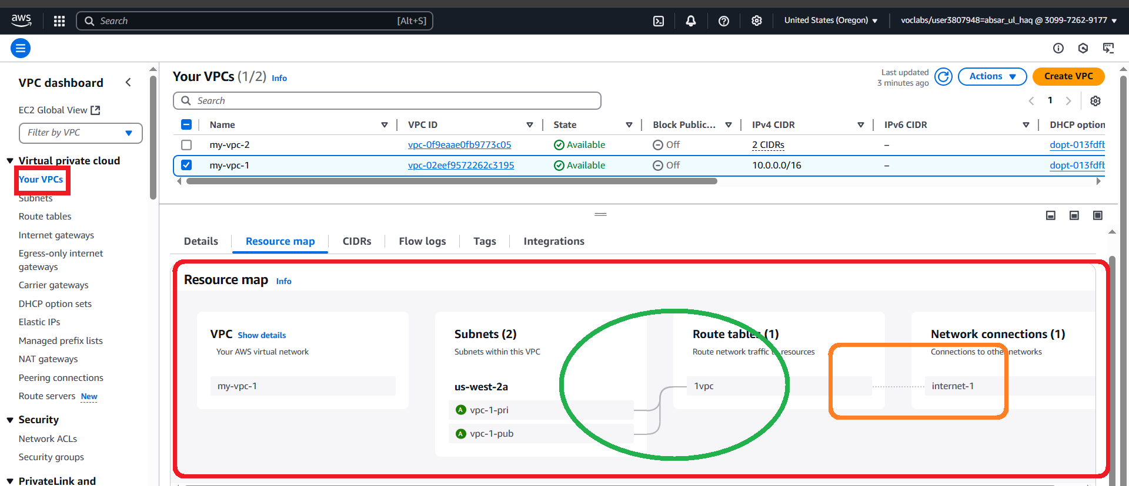Switch to the Integrations tab

point(554,241)
